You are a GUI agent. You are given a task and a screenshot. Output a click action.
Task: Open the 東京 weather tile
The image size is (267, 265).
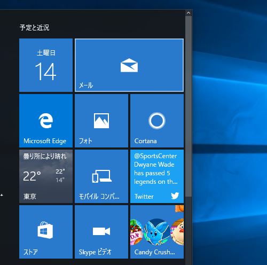coord(46,176)
